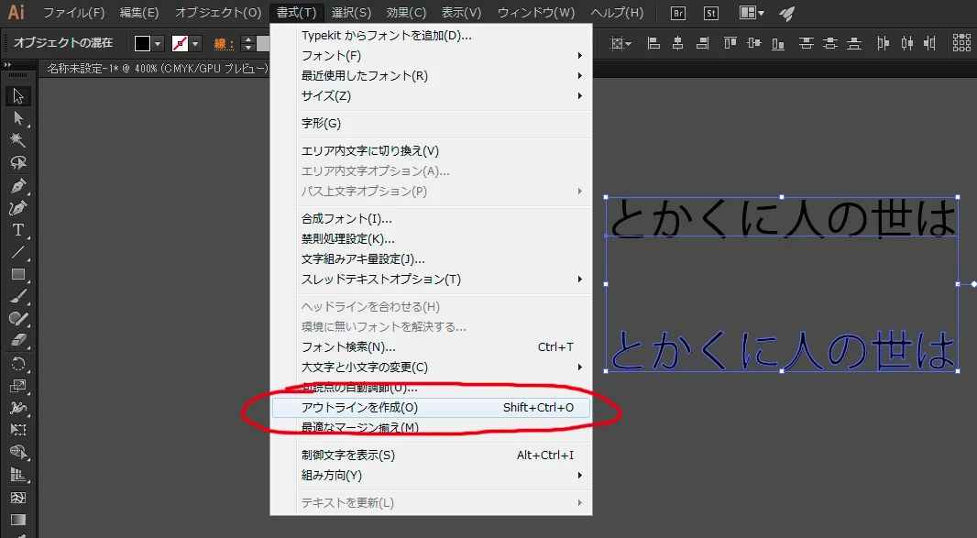Select the Eraser tool
Screen dimensions: 977x538
(18, 340)
